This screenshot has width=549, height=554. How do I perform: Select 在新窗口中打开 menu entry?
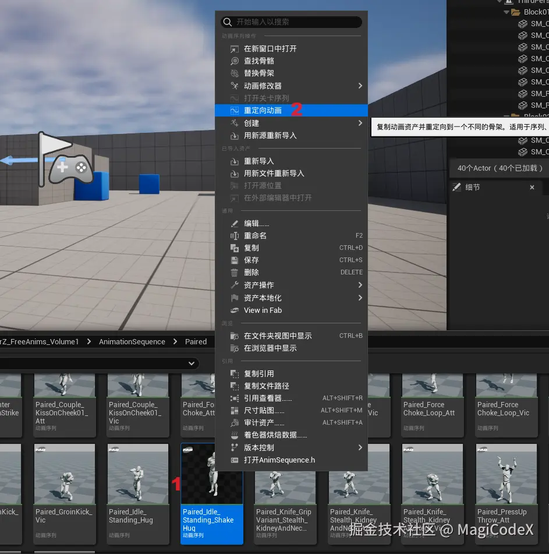tap(291, 49)
